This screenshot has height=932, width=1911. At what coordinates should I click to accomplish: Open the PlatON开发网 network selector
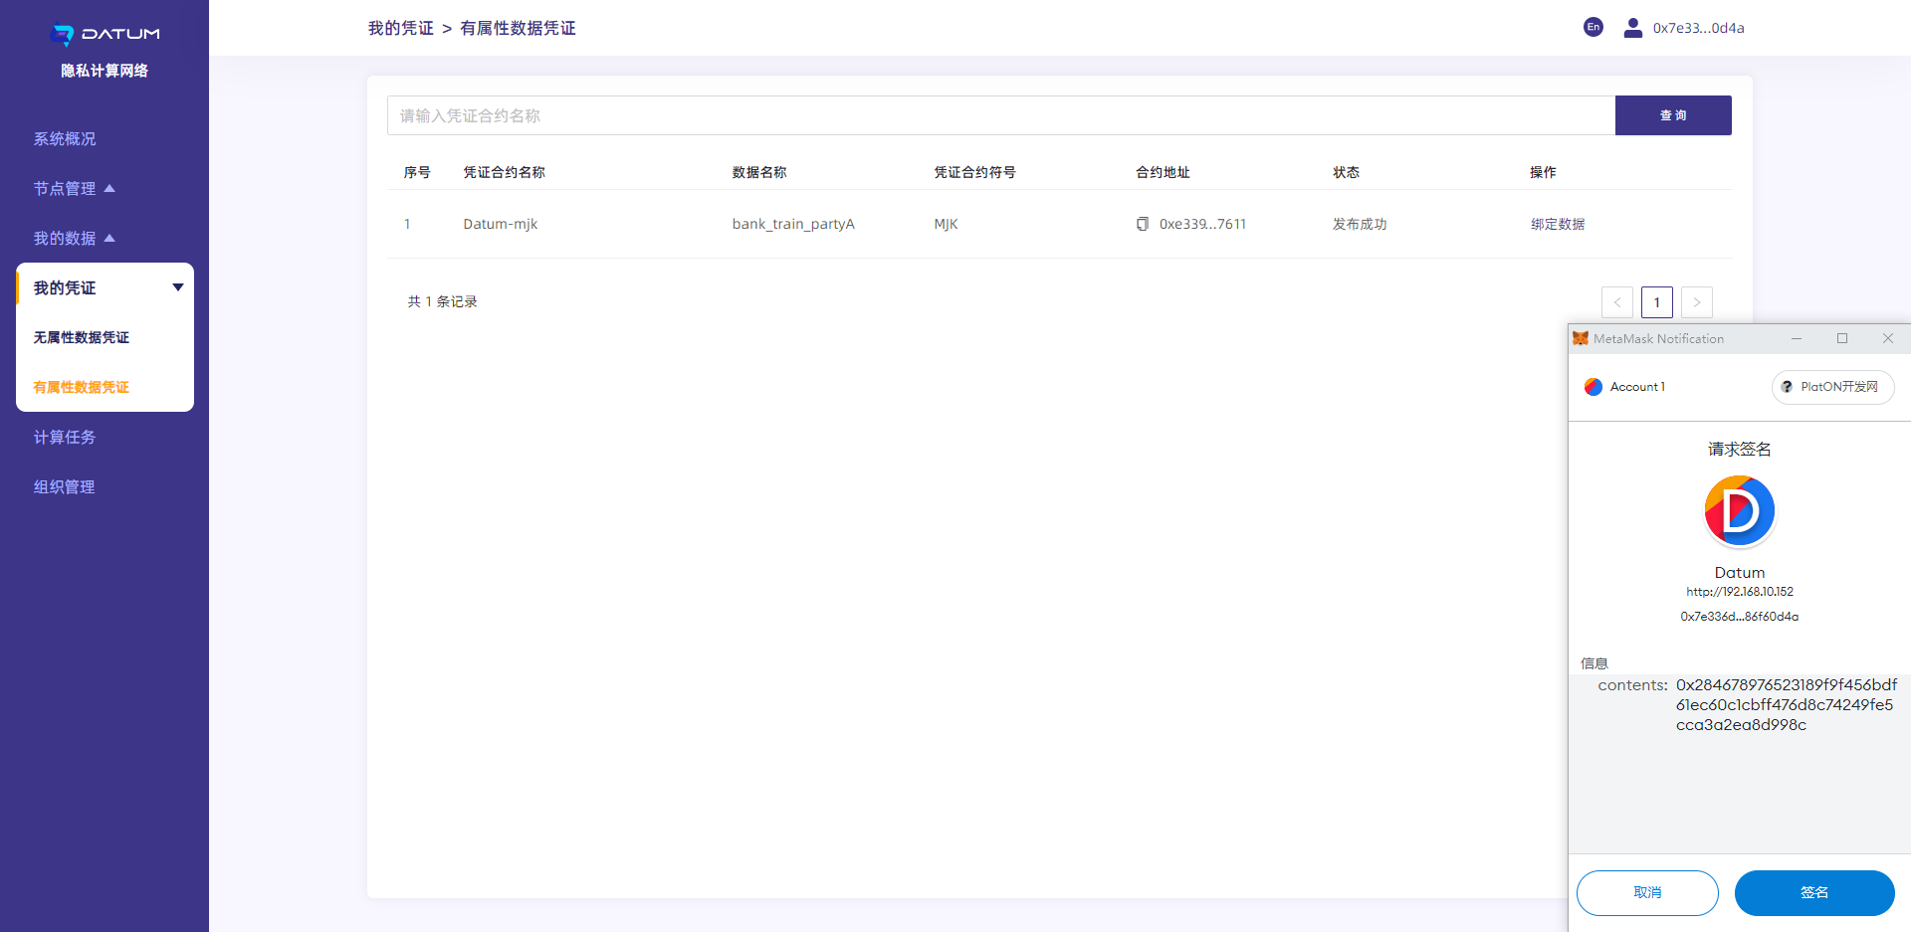1832,387
